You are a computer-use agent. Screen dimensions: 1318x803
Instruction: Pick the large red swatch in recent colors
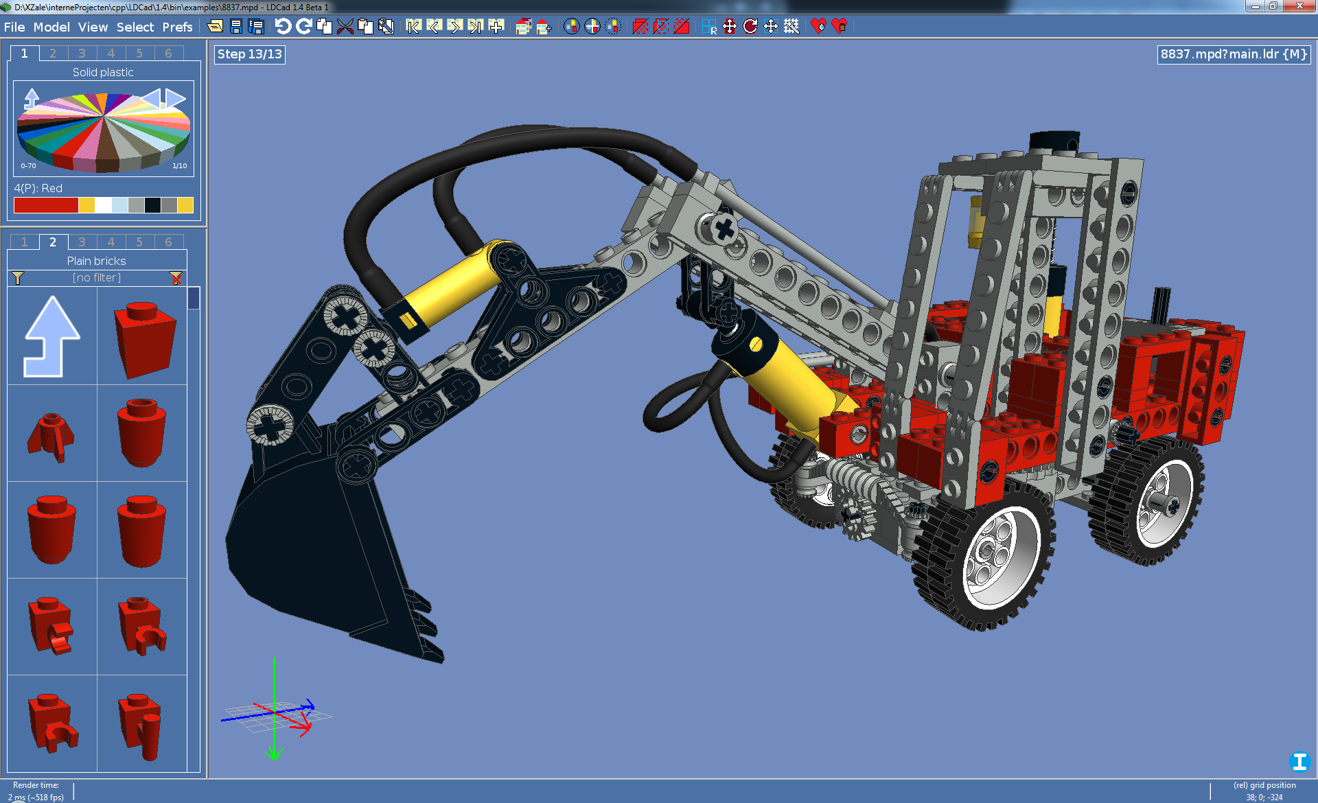point(46,205)
